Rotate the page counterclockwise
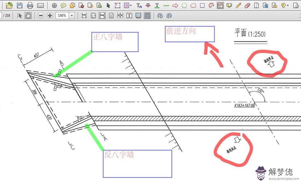Viewport: 301px width, 182px height. (x=169, y=16)
